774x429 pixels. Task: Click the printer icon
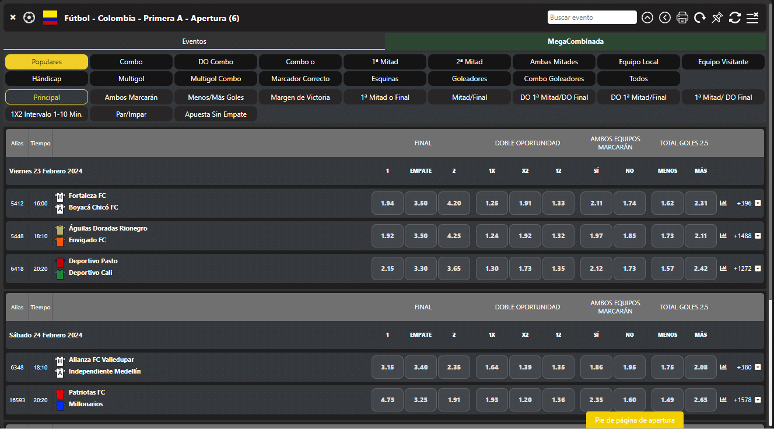(x=682, y=18)
